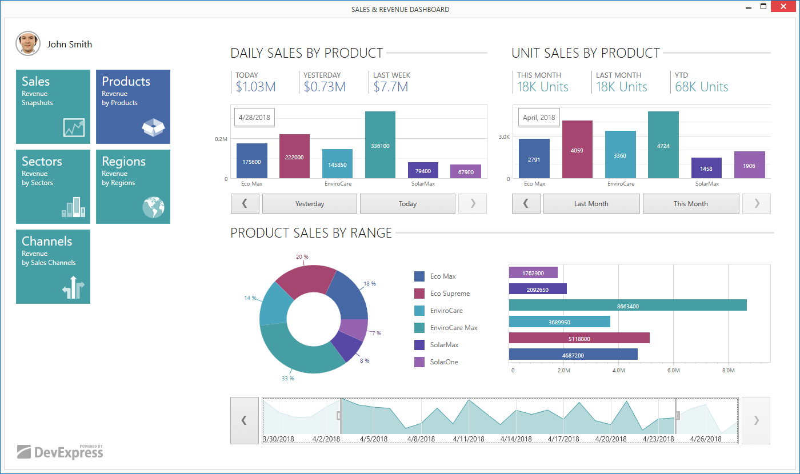Click the right range selector handle
The height and width of the screenshot is (474, 800).
tap(678, 416)
